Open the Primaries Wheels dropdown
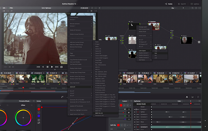Viewport: 208px width, 131px height. [x=25, y=101]
